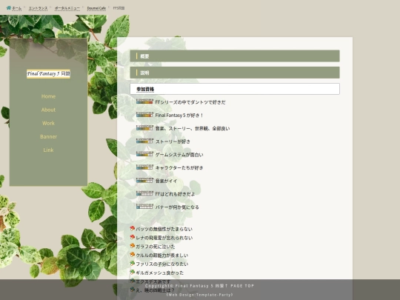Select text ゲームシステムが面白い
This screenshot has width=400, height=300.
click(x=179, y=155)
